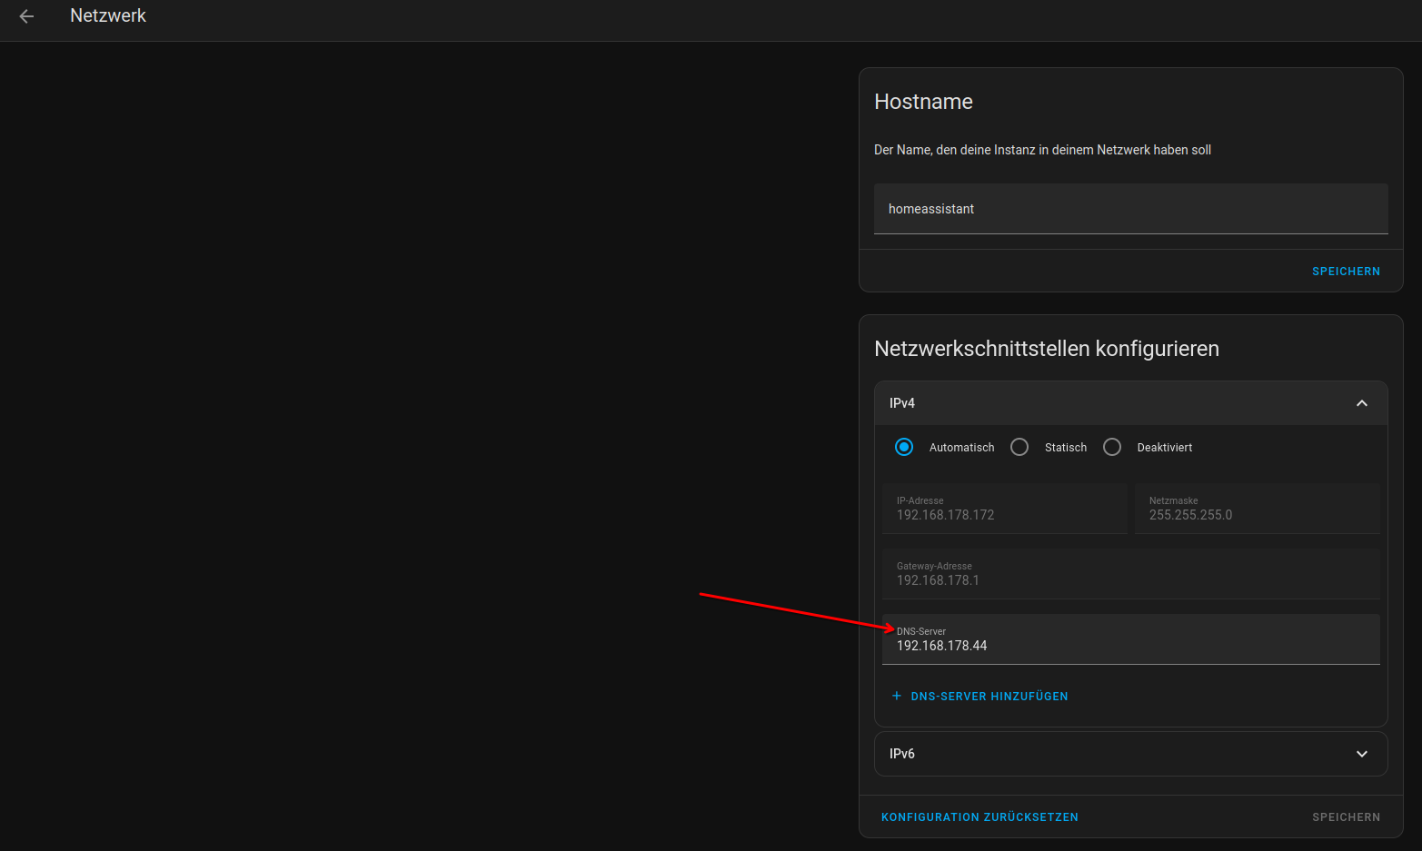Select the Automatisch radio button
Viewport: 1422px width, 851px height.
coord(904,447)
